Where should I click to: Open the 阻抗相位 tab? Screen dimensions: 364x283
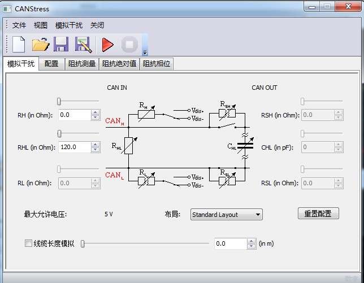[x=157, y=64]
